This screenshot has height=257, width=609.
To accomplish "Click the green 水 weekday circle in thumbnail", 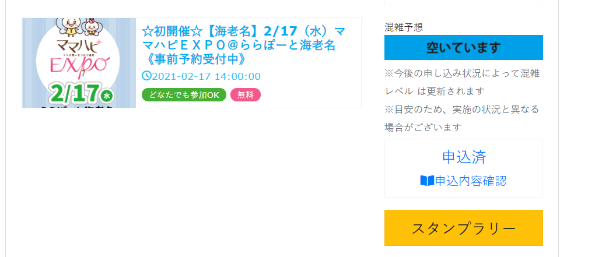I will [x=106, y=96].
